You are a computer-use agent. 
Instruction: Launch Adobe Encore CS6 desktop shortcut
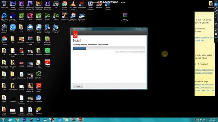[13, 5]
